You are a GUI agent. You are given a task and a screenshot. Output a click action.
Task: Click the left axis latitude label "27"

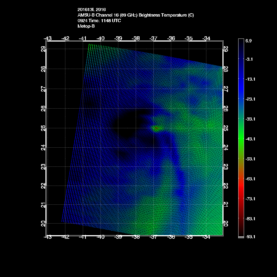tap(43, 89)
